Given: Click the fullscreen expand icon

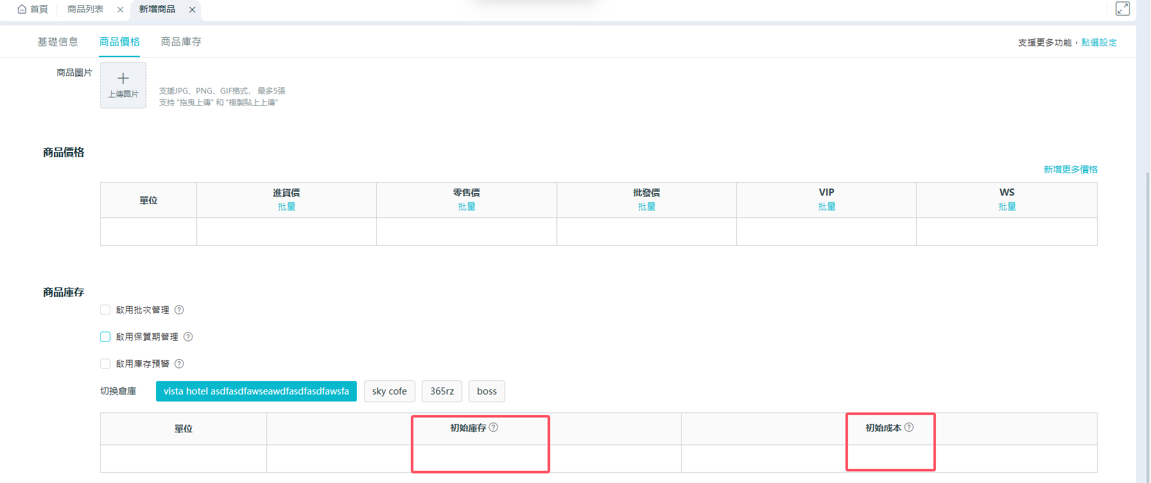Looking at the screenshot, I should [1122, 9].
